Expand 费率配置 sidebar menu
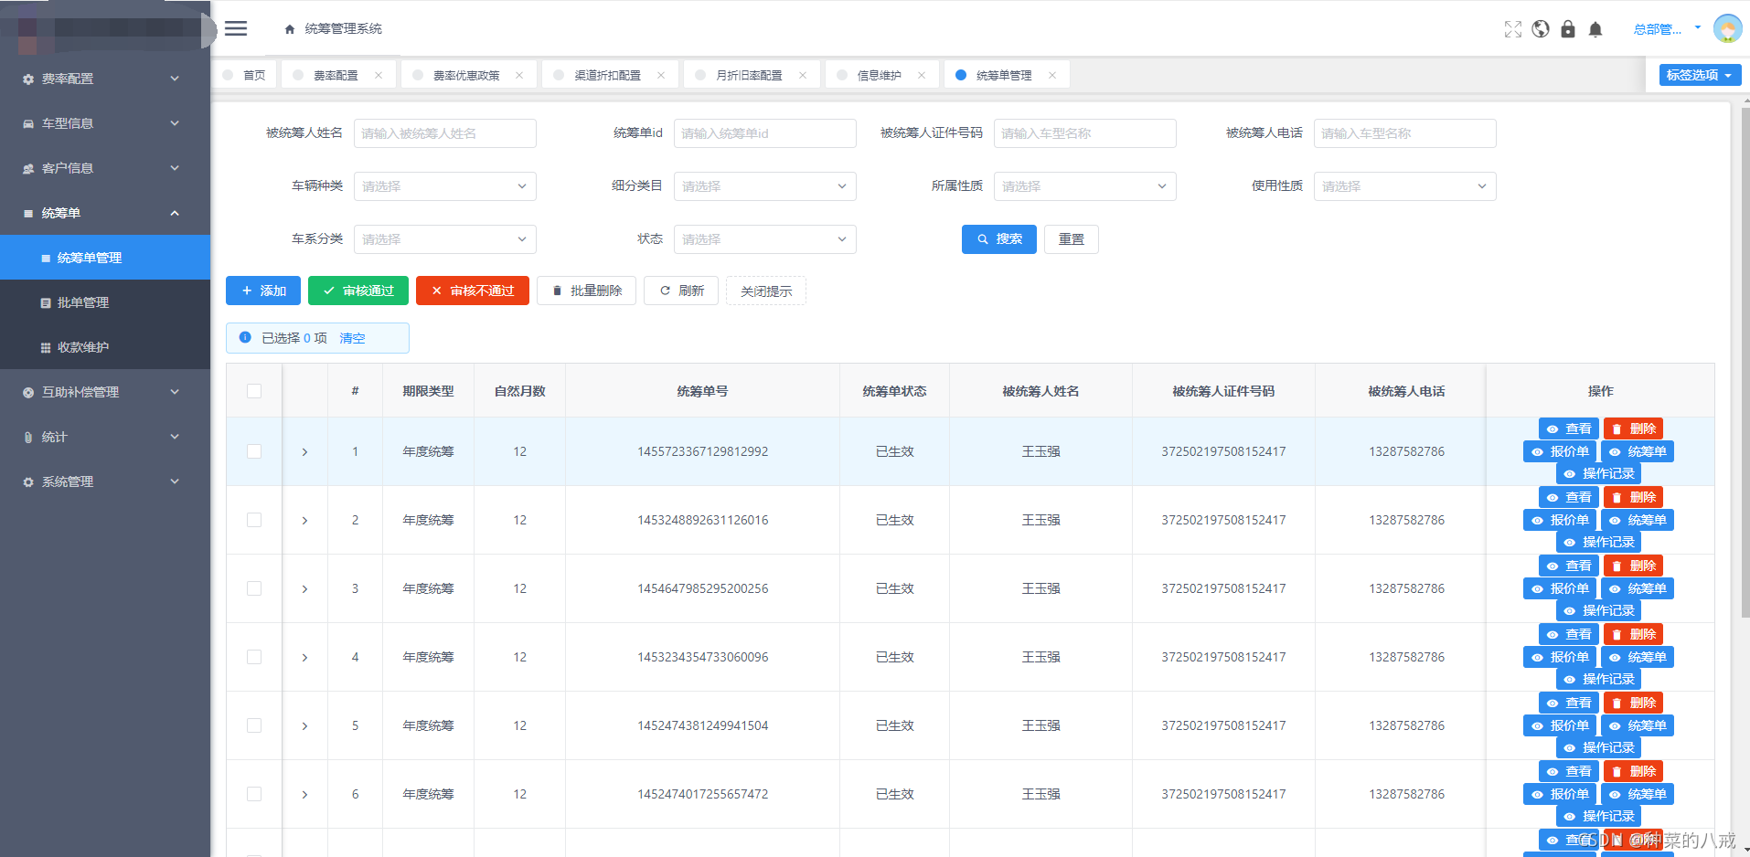 [x=105, y=79]
